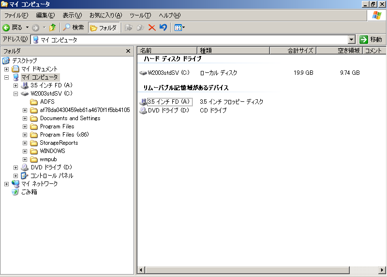
Task: Open the Tools (ツール) menu
Action: (140, 15)
